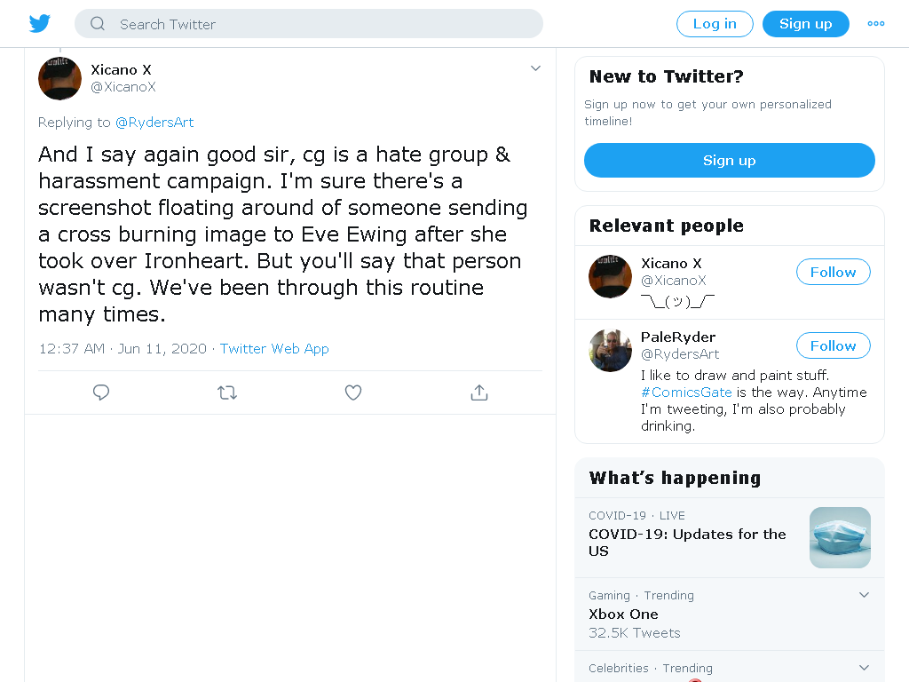
Task: Click the Twitter bird logo
Action: (x=39, y=24)
